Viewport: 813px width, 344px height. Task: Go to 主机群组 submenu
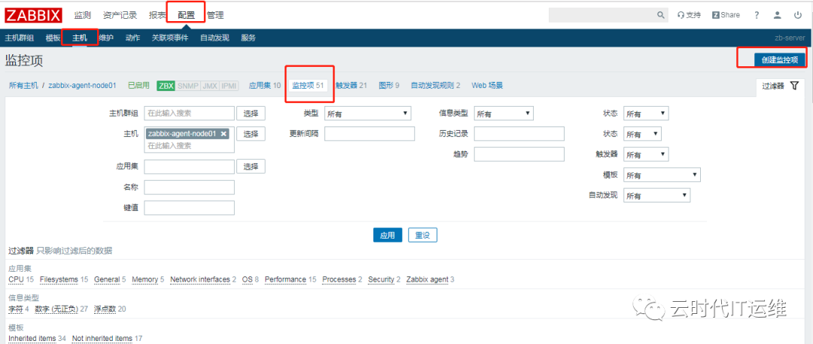point(19,38)
